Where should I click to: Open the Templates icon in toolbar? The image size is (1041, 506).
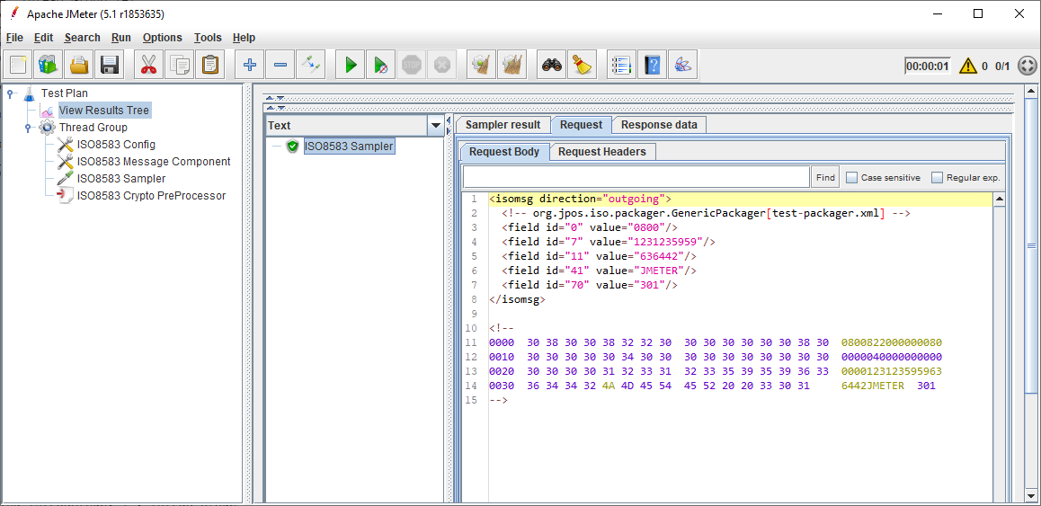pos(49,65)
